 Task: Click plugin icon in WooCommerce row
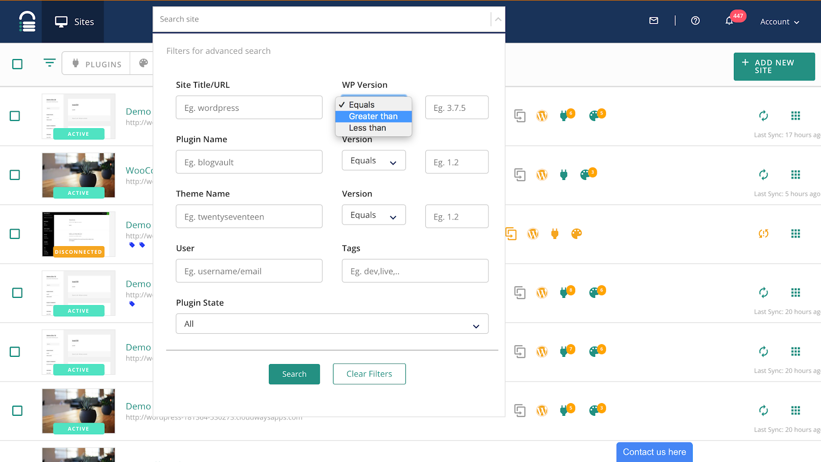564,175
